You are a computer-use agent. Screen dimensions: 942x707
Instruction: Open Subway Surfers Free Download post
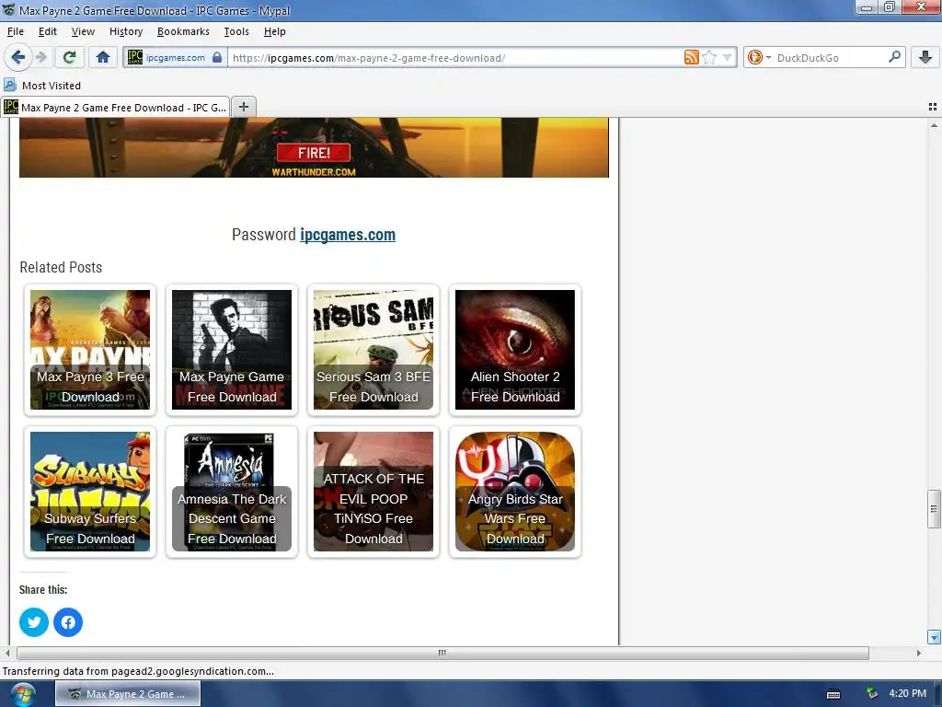[x=90, y=492]
